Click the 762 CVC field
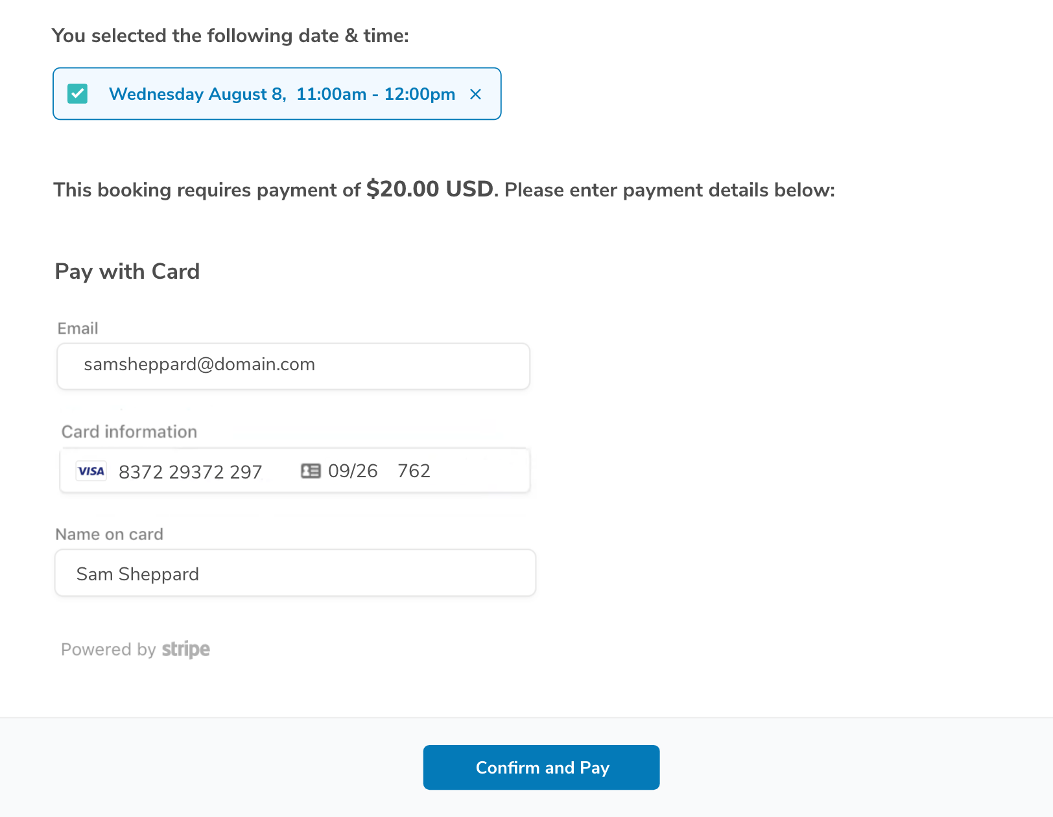 point(414,471)
